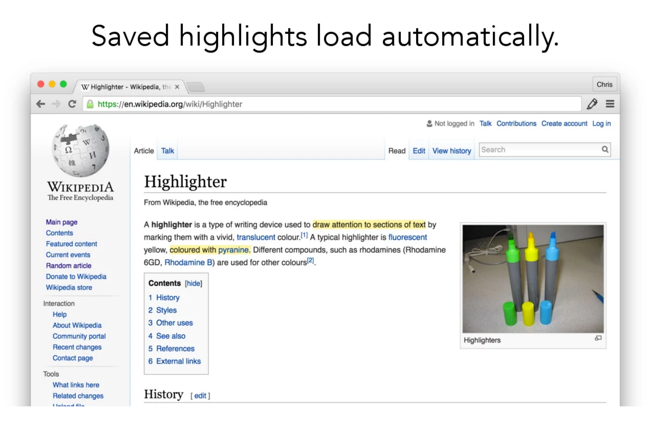Hide the Contents box via [hide]

[x=193, y=283]
